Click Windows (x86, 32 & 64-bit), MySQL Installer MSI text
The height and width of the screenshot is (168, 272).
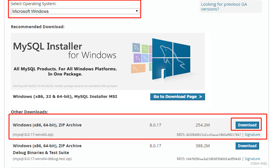click(65, 97)
